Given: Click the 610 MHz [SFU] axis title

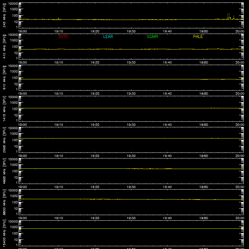Looking at the screenshot, I should click(4, 78).
